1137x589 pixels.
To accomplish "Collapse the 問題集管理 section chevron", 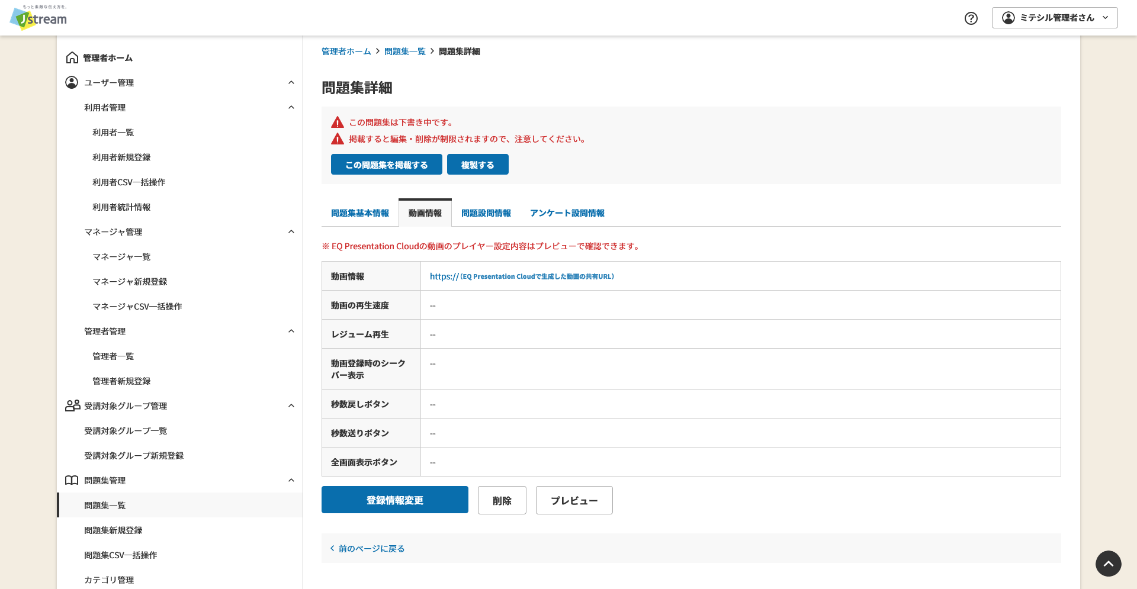I will tap(291, 480).
